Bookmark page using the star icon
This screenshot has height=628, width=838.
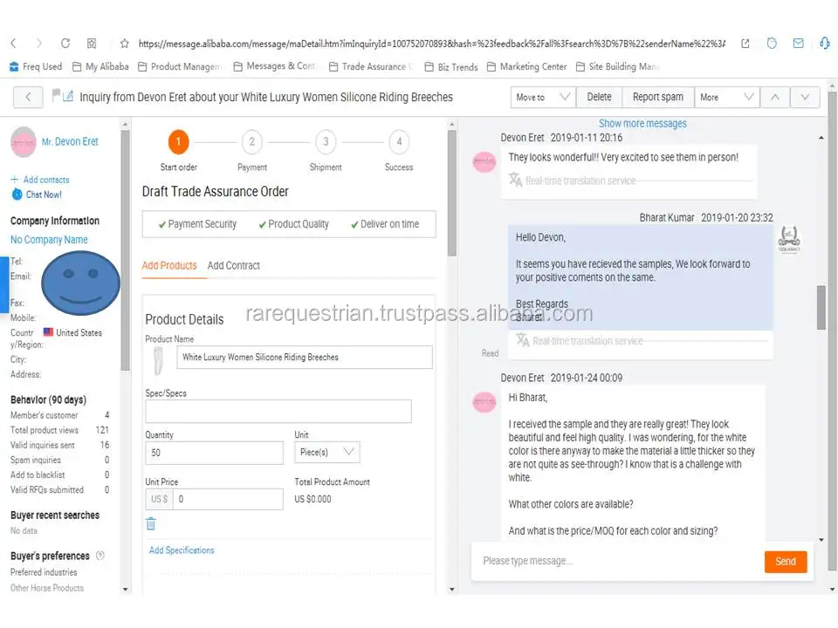pos(125,43)
